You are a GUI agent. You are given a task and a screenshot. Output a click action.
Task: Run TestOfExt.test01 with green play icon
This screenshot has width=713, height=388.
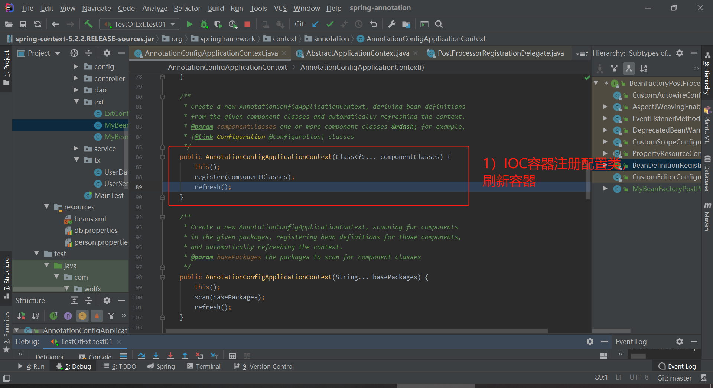click(x=189, y=24)
